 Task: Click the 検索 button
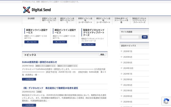145,37
